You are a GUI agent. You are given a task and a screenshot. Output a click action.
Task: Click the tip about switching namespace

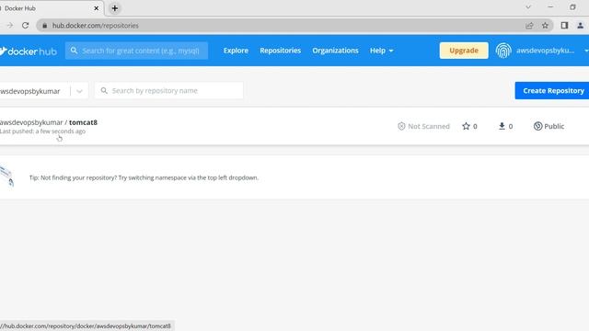tap(144, 177)
